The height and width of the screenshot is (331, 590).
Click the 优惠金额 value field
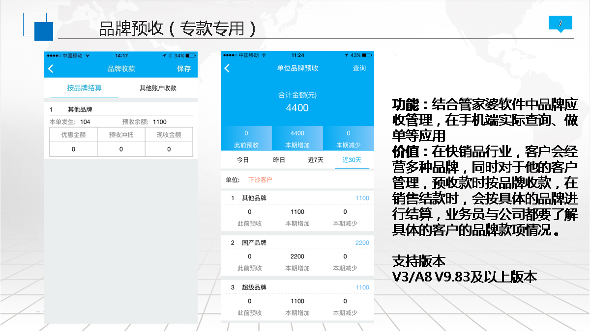click(x=73, y=149)
